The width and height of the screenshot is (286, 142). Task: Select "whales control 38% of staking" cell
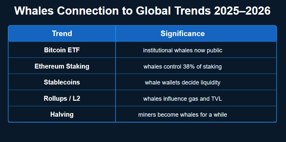[x=182, y=67]
